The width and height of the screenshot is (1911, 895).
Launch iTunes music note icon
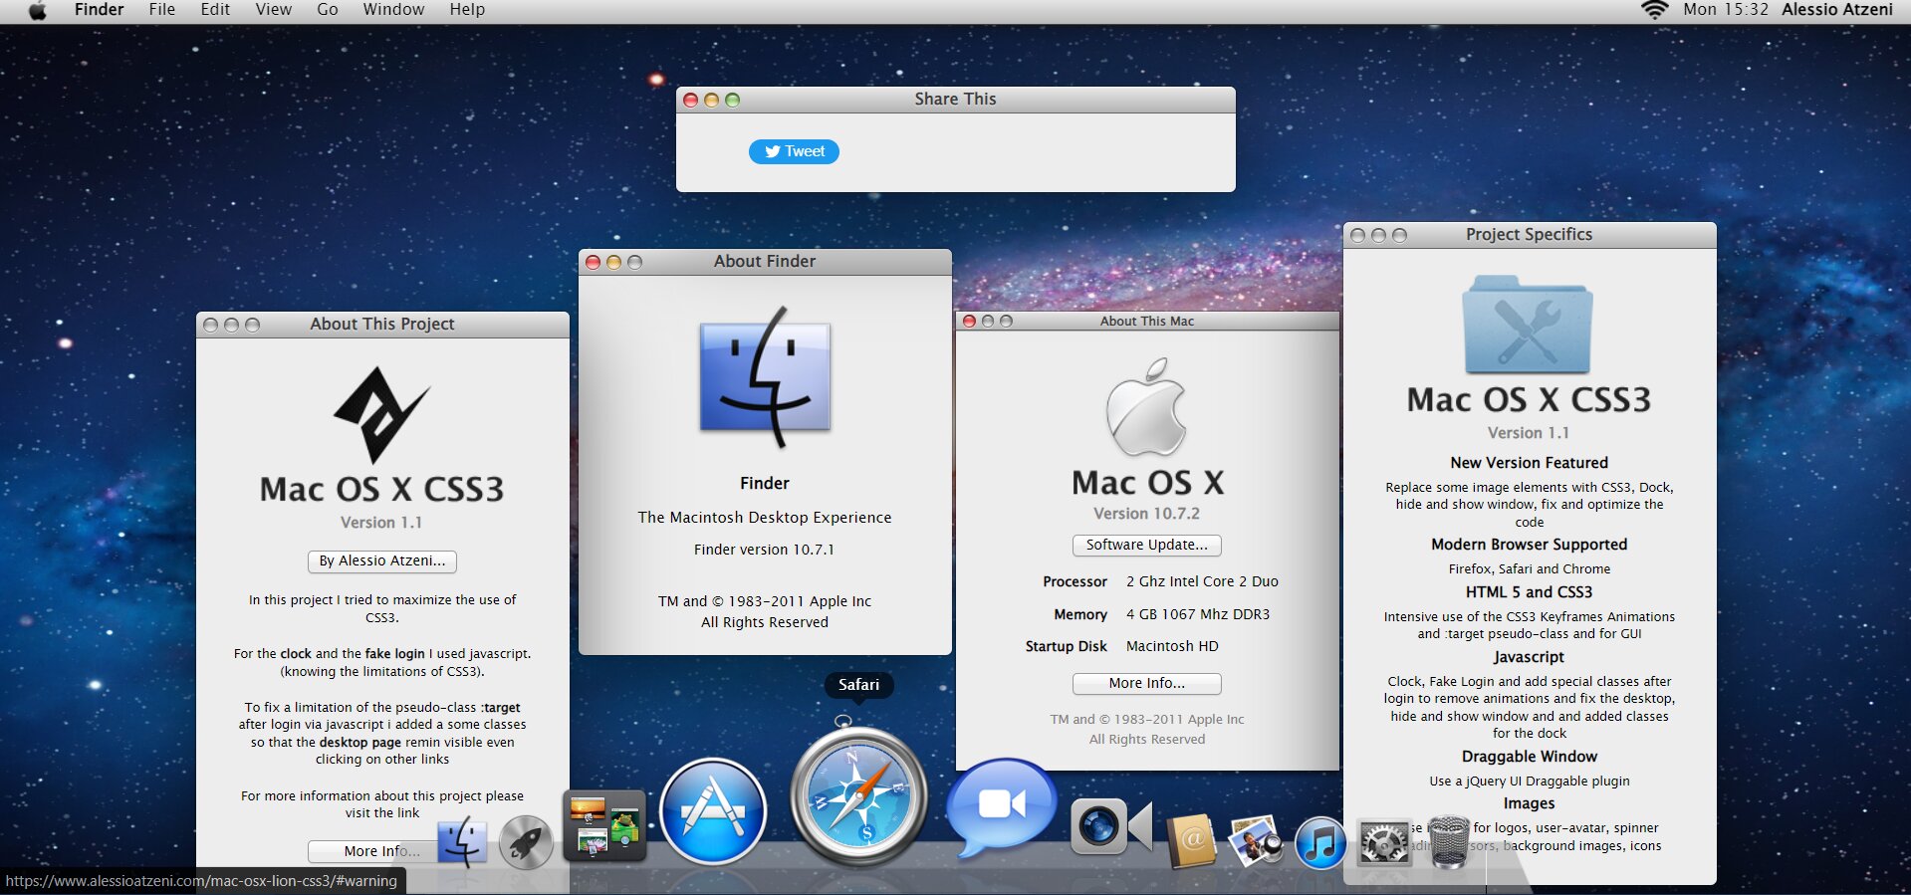[1320, 842]
